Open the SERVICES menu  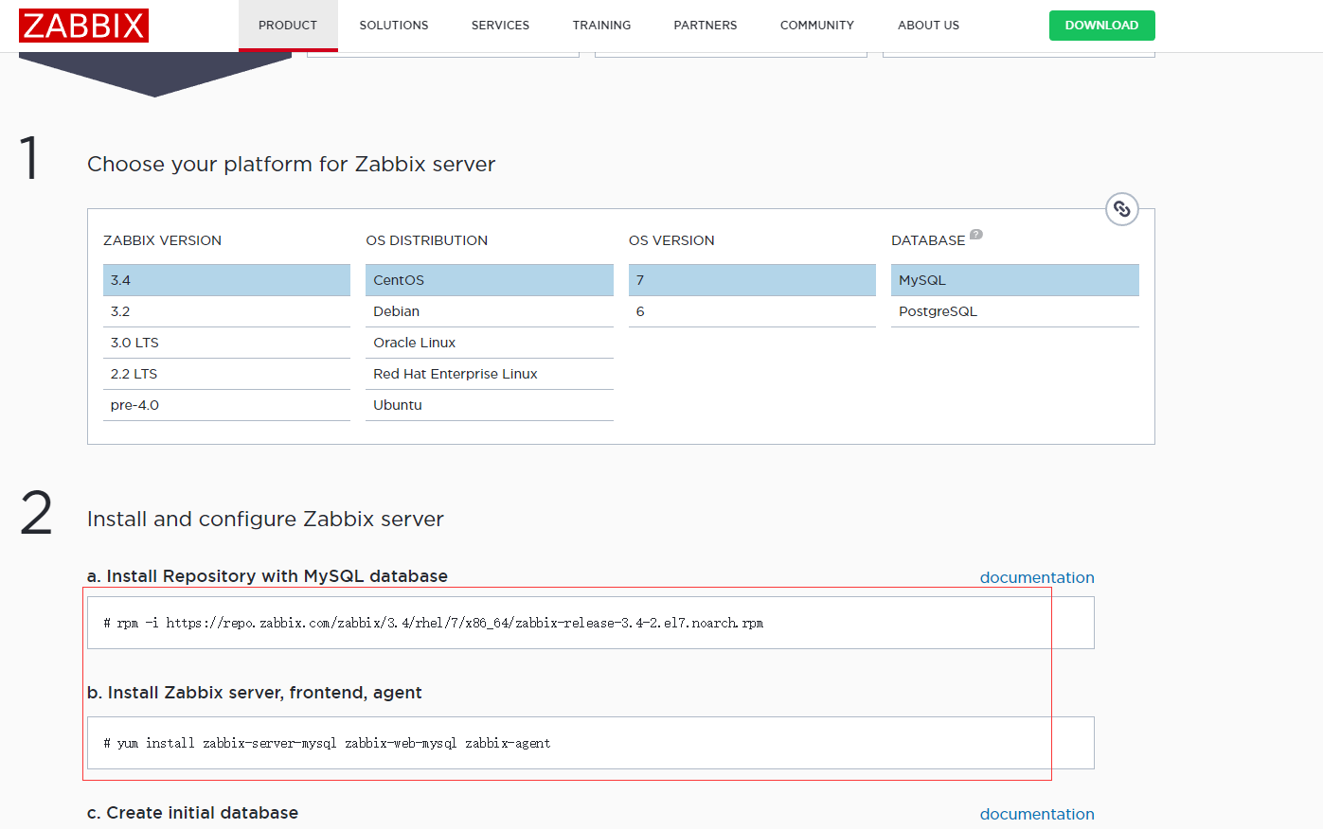point(500,26)
